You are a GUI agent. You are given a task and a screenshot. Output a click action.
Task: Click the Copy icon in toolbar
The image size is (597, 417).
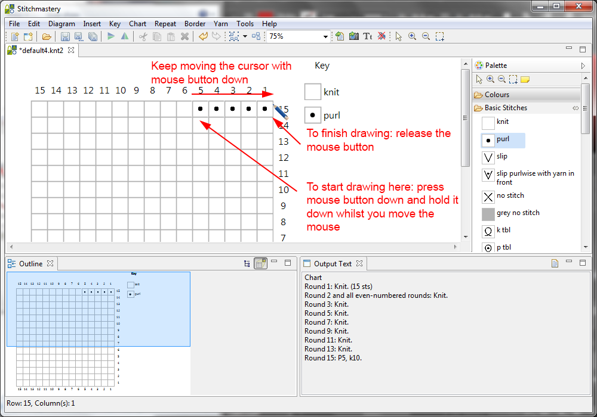(157, 36)
